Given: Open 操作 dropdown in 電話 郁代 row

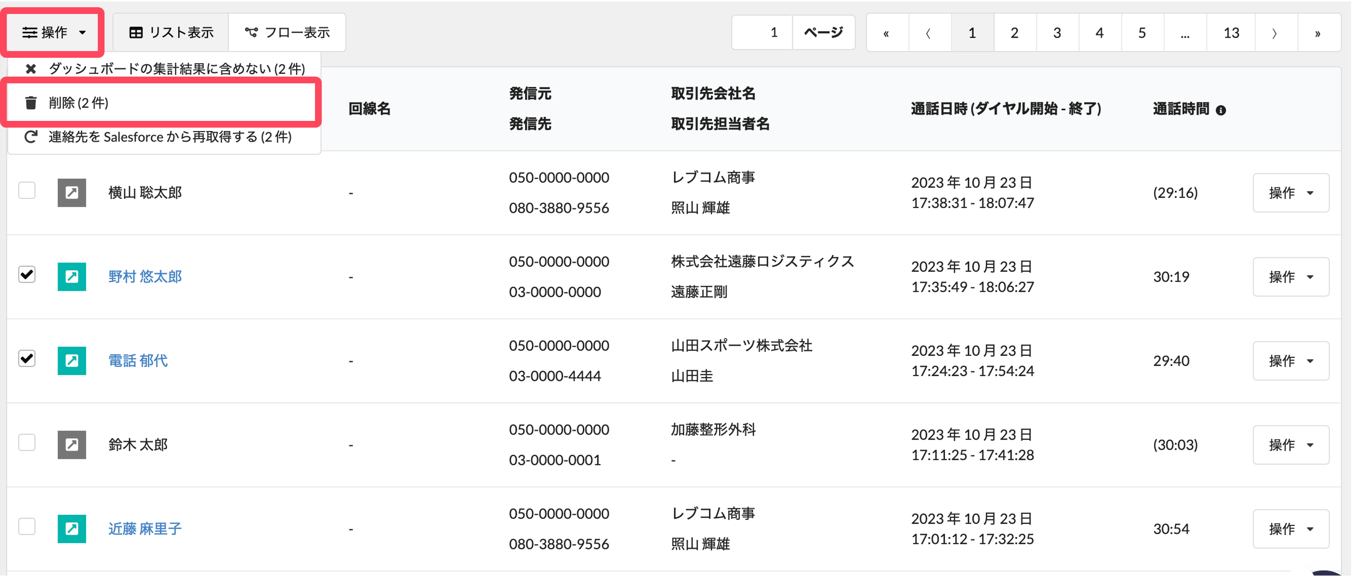Looking at the screenshot, I should [1291, 361].
